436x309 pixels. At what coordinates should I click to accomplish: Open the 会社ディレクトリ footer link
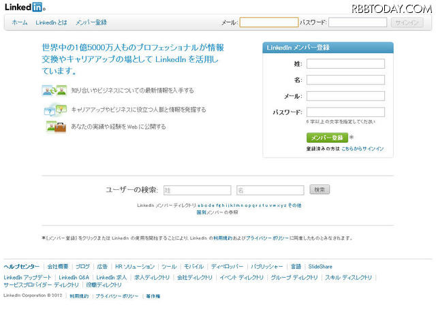tap(195, 277)
